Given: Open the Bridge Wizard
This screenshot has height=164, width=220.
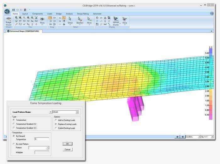Looking at the screenshot, I should click(x=8, y=21).
